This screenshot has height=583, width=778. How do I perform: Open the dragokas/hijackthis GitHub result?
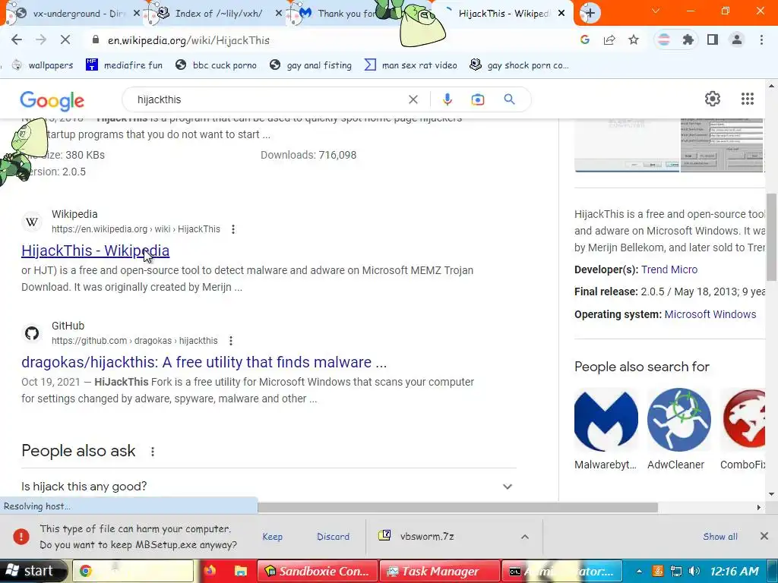(x=204, y=362)
